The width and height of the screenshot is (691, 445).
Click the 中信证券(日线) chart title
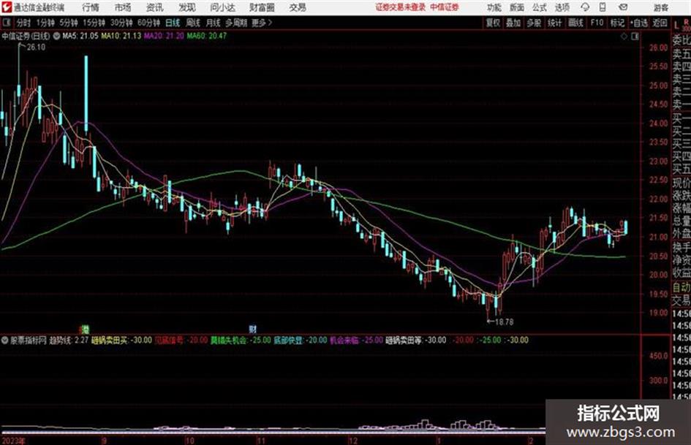tap(26, 36)
